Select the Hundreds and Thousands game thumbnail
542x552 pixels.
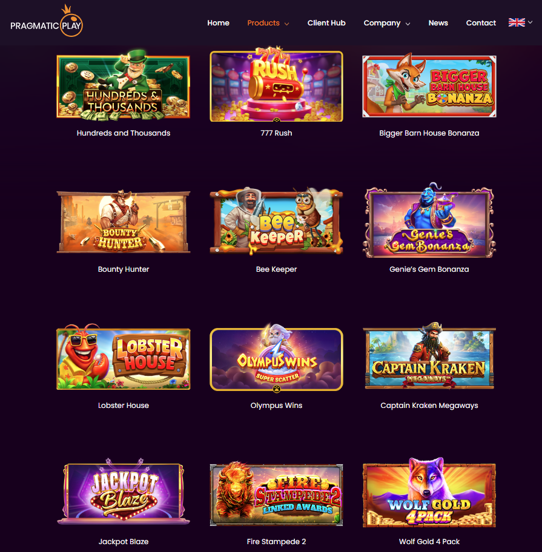[x=124, y=85]
